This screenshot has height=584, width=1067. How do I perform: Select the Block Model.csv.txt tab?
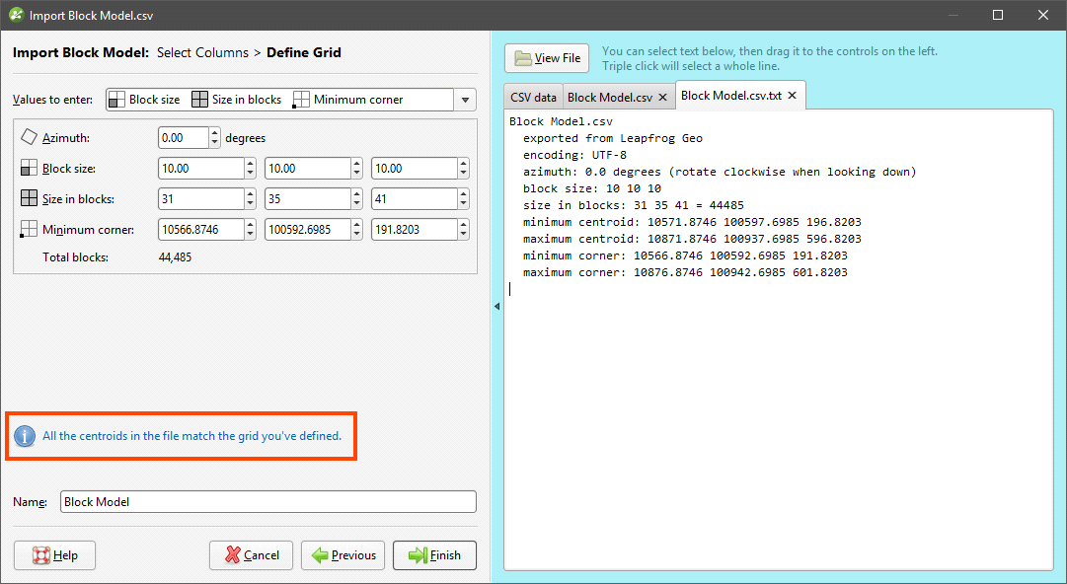[730, 95]
